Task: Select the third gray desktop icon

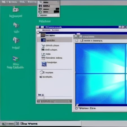Action: pyautogui.click(x=16, y=40)
